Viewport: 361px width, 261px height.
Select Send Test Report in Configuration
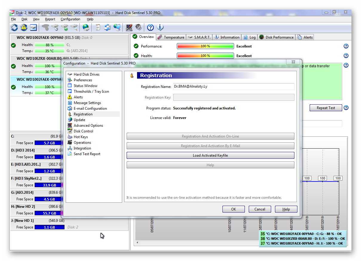point(87,154)
